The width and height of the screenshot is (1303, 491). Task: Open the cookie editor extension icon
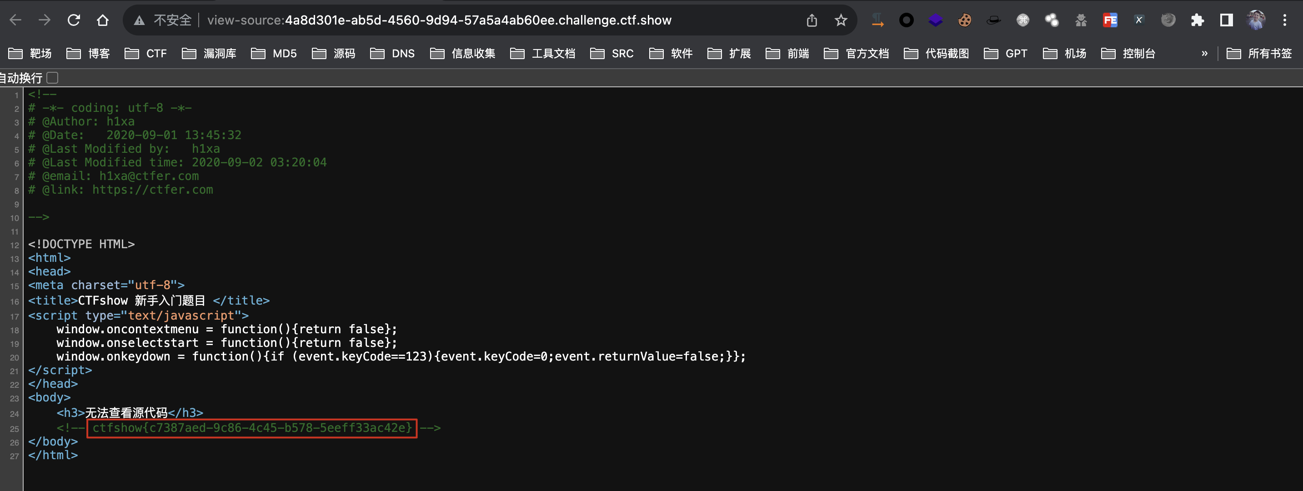pos(965,20)
